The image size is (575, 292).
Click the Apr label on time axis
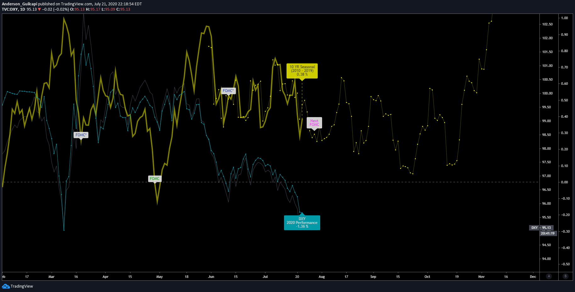pos(105,277)
